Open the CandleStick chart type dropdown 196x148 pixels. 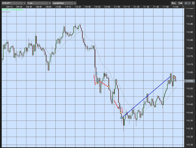click(64, 3)
